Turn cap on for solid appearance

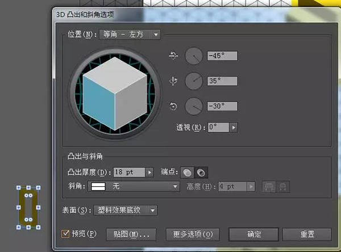(x=187, y=173)
